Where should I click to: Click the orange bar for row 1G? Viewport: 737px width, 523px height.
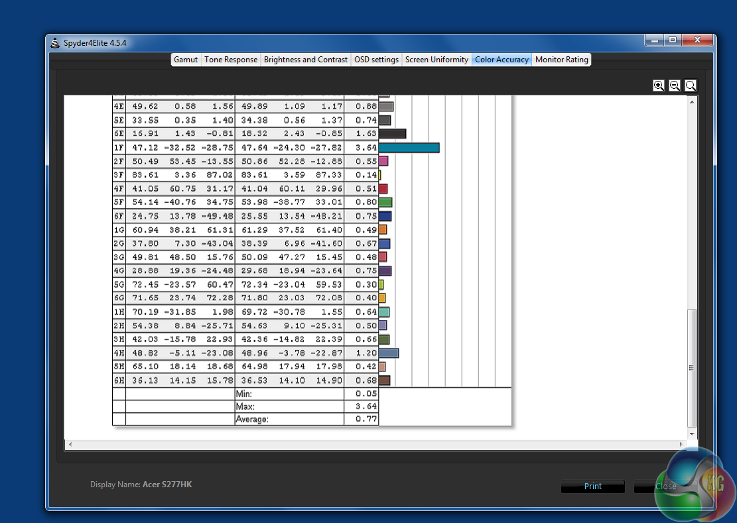383,229
